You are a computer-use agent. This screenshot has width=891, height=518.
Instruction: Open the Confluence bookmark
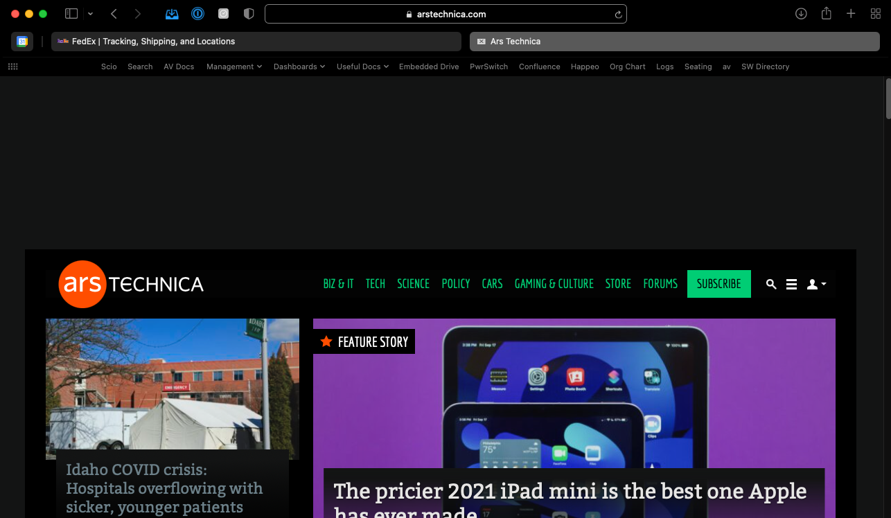[539, 66]
